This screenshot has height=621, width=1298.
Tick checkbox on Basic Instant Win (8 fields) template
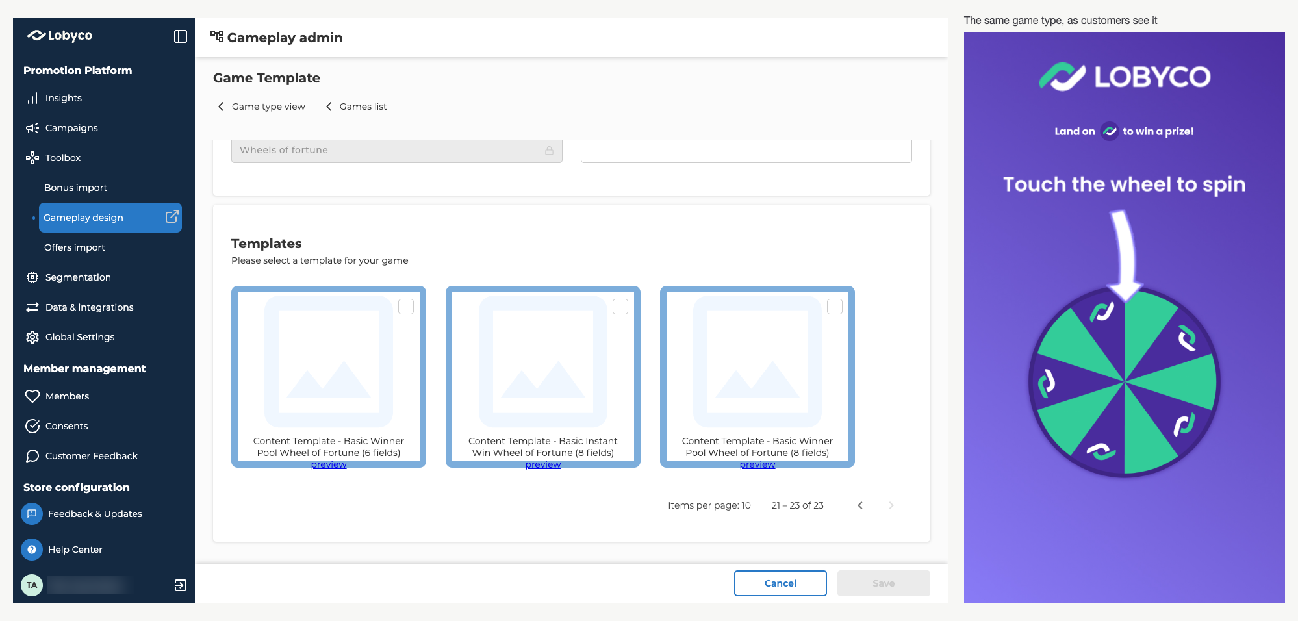coord(620,307)
